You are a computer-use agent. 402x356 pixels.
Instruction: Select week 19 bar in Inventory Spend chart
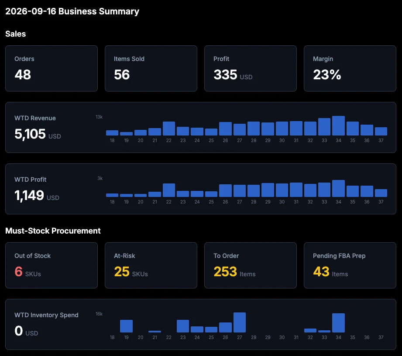pos(126,326)
